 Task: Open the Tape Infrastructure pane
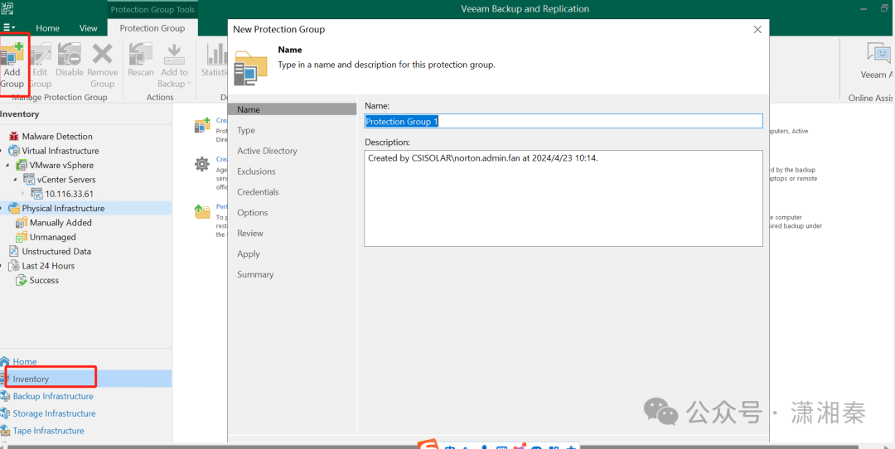point(49,431)
